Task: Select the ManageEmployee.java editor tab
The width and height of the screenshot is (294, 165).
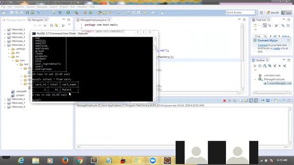Action: pyautogui.click(x=93, y=20)
